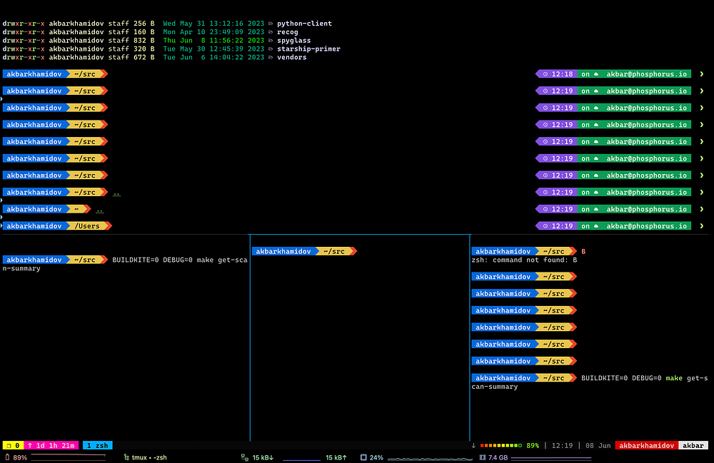Click clock icon in the 12:18 segment
Viewport: 714px width, 463px height.
(x=545, y=74)
